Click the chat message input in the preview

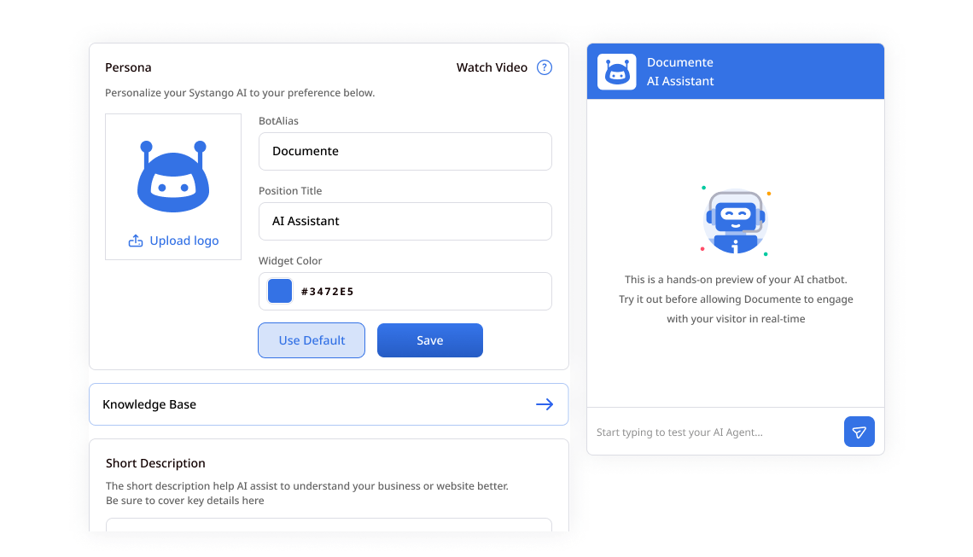tap(708, 432)
